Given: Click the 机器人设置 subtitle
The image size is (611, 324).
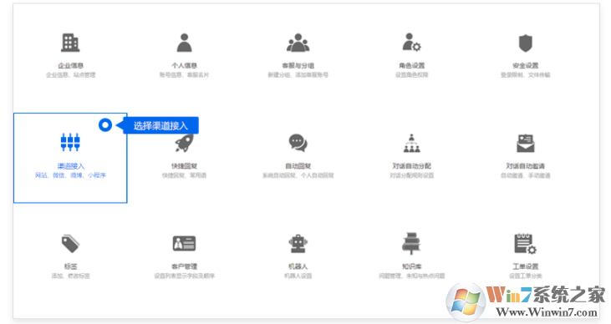Looking at the screenshot, I should (298, 276).
